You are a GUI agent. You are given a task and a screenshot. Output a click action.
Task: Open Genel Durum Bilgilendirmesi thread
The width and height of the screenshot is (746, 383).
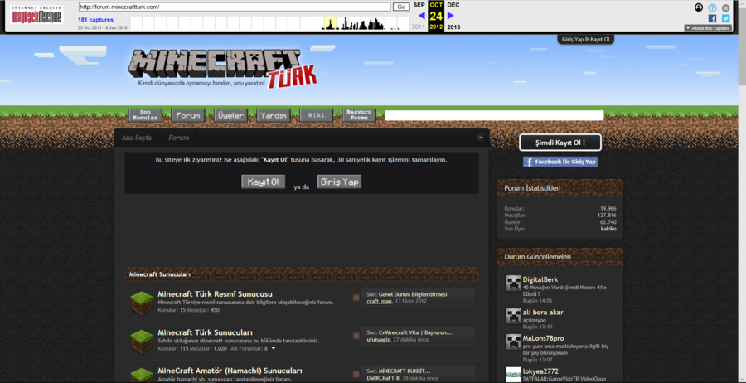[x=413, y=294]
